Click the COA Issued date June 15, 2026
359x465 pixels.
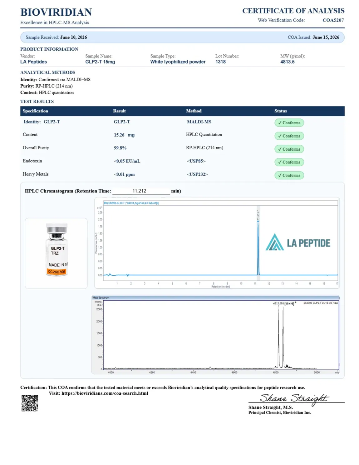click(326, 37)
